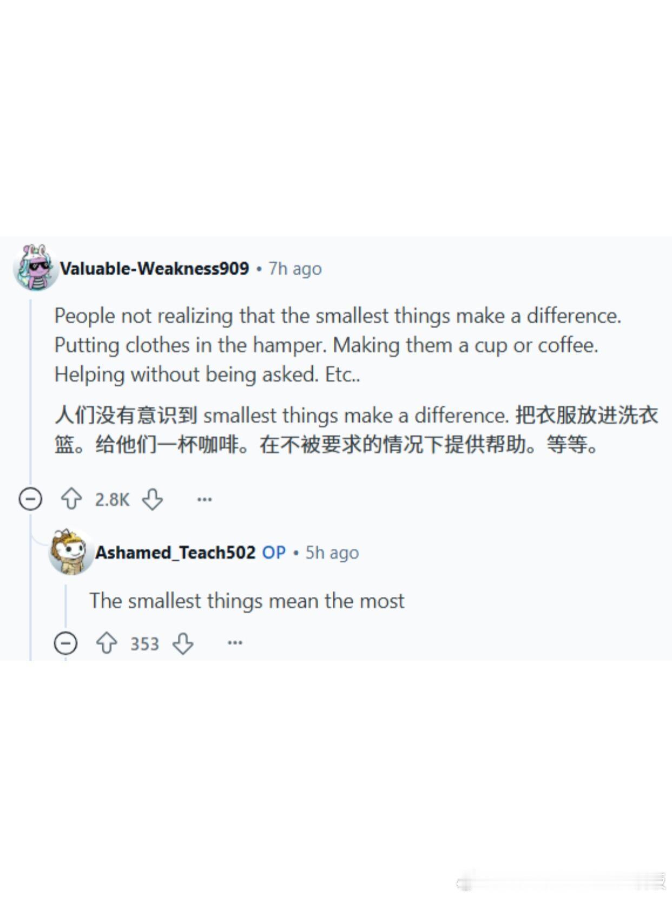Click the 353 vote count
Image resolution: width=672 pixels, height=897 pixels.
click(x=144, y=643)
